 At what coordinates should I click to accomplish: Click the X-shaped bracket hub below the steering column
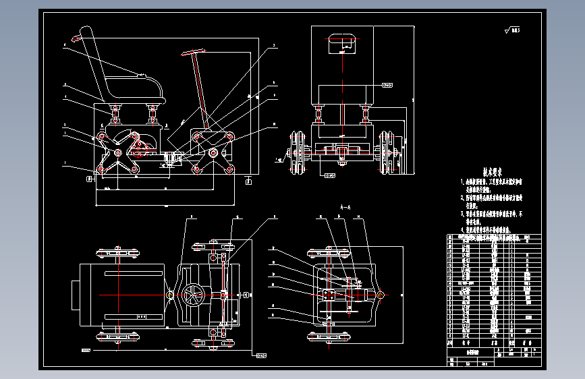[x=213, y=152]
